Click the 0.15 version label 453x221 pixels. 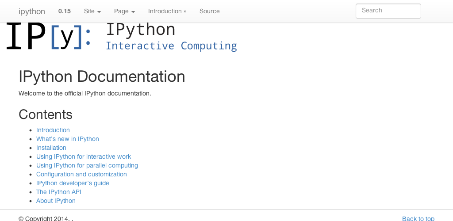(65, 11)
